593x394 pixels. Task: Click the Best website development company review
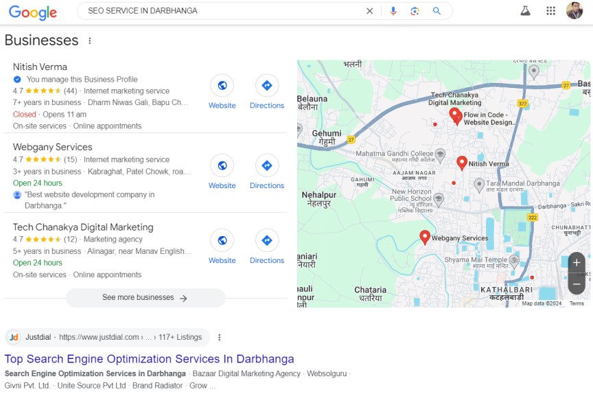pyautogui.click(x=90, y=200)
